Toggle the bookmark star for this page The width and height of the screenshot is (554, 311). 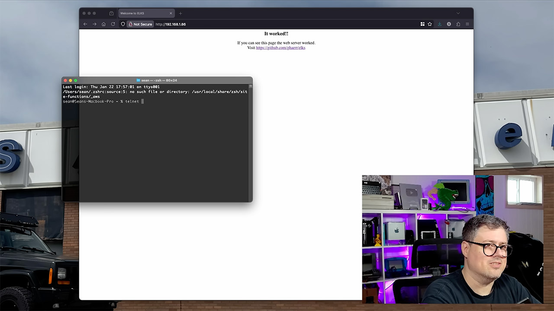pyautogui.click(x=430, y=24)
